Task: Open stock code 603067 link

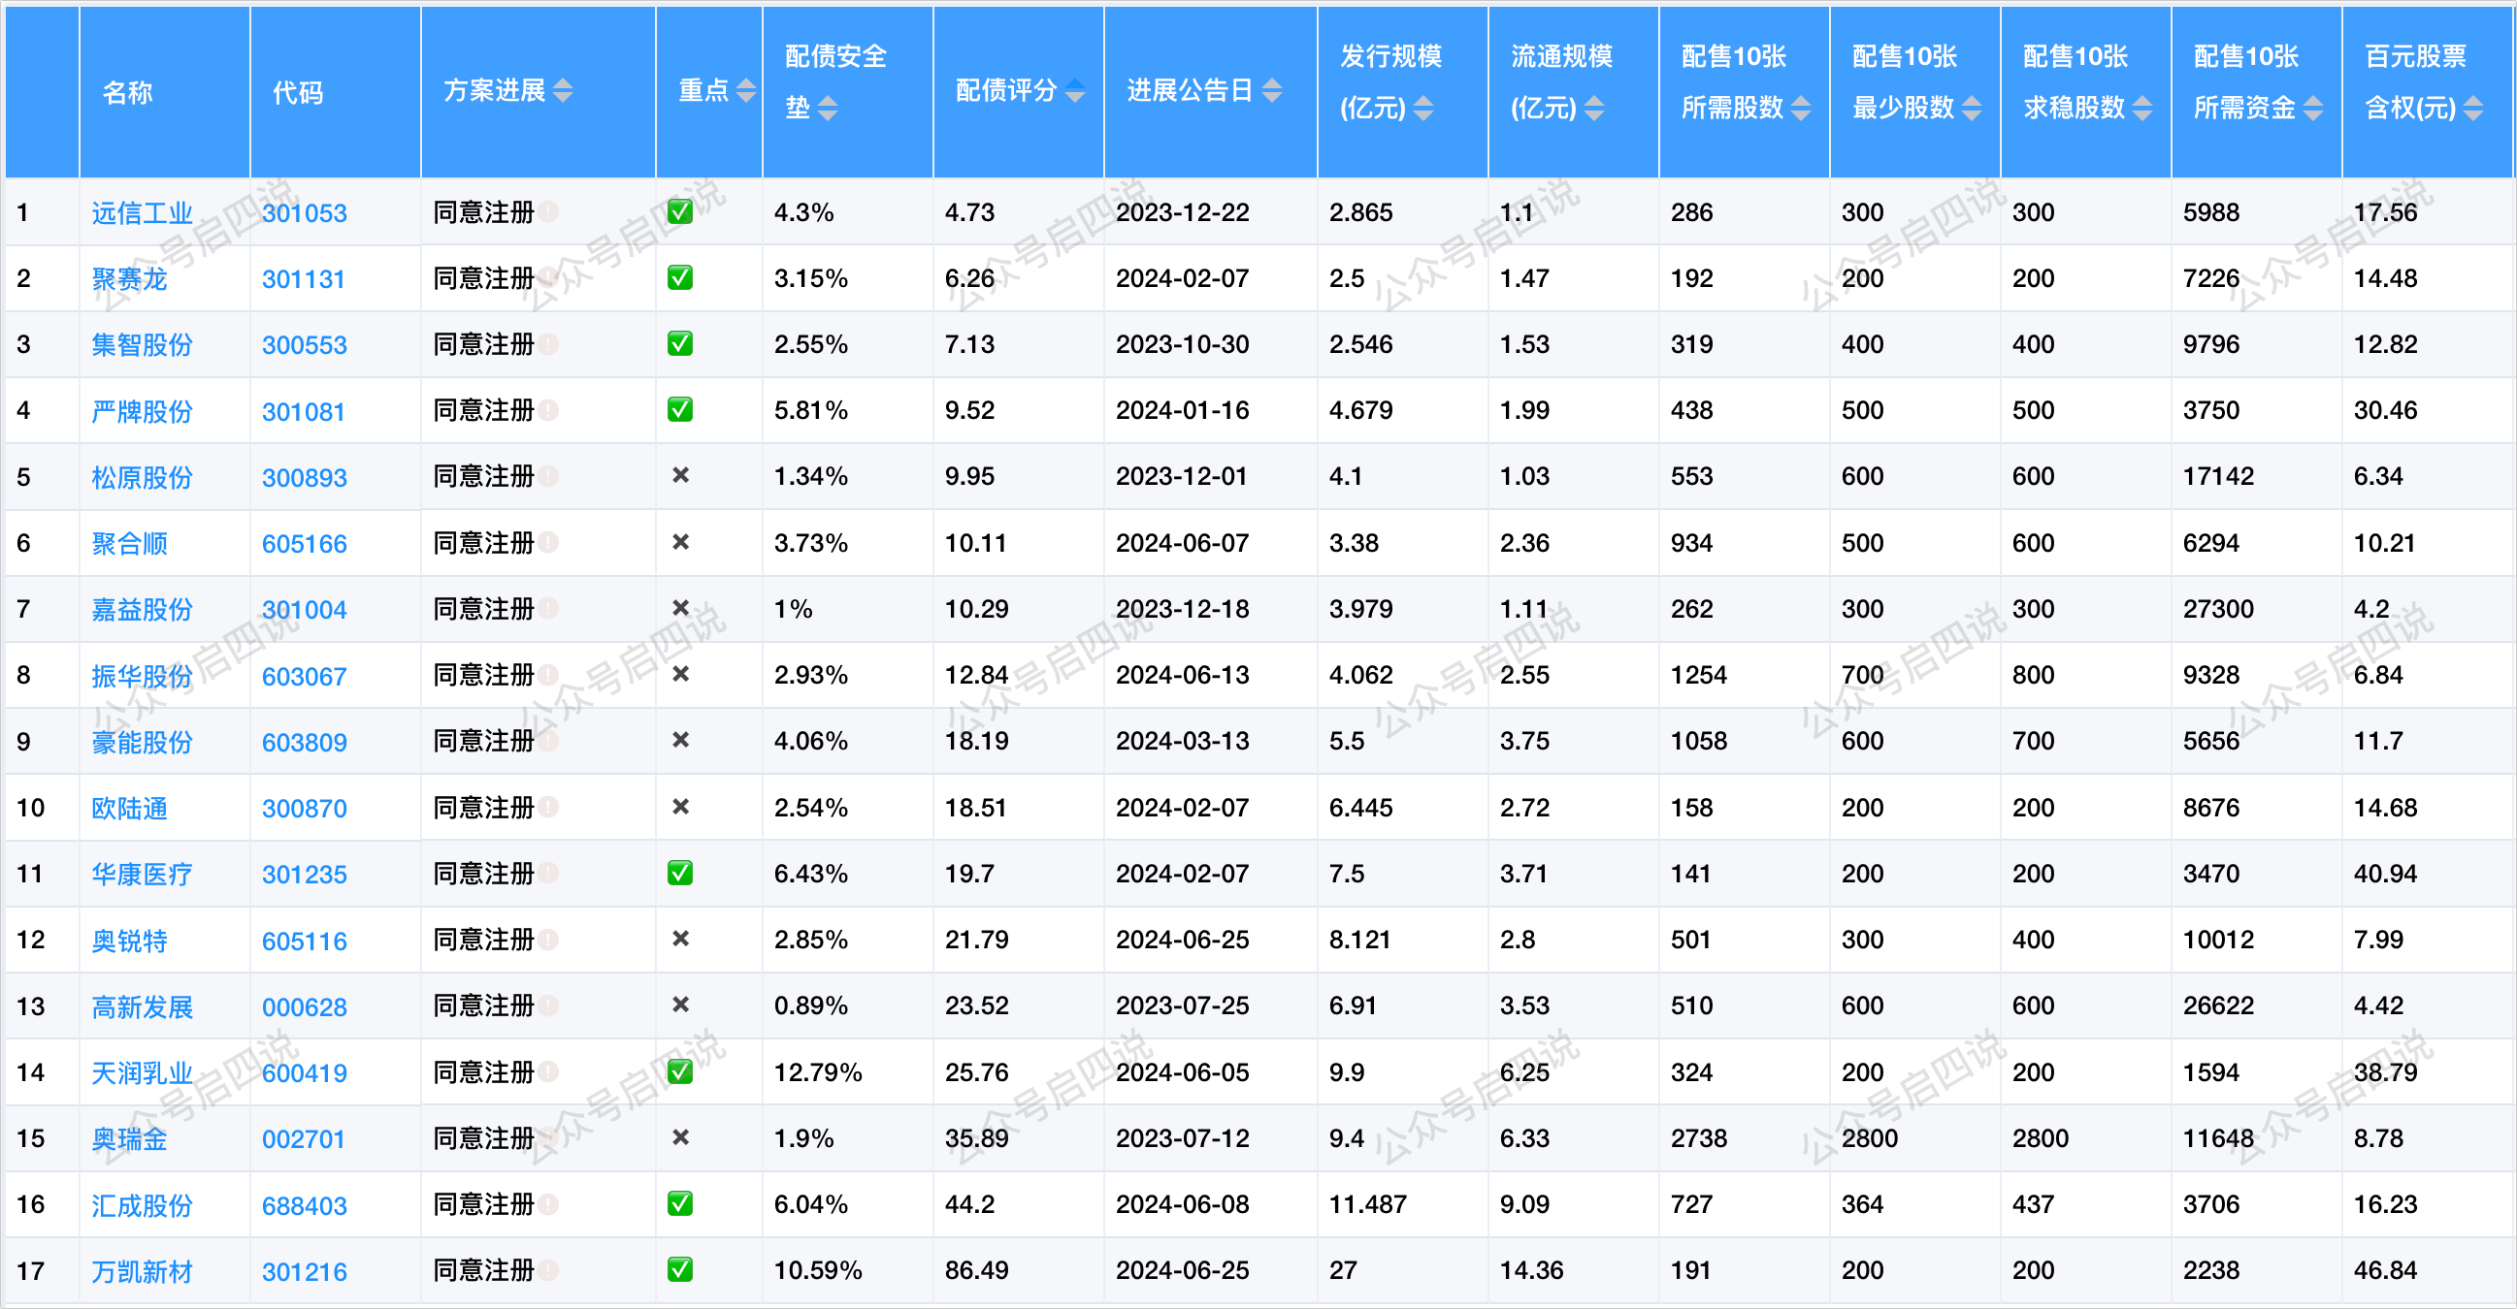Action: click(304, 677)
